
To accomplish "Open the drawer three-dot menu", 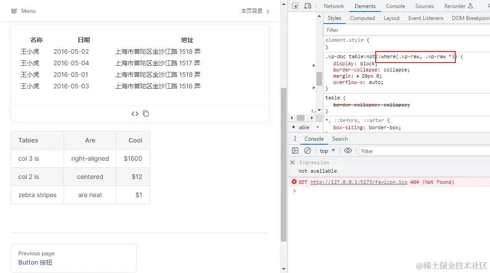I will click(295, 138).
